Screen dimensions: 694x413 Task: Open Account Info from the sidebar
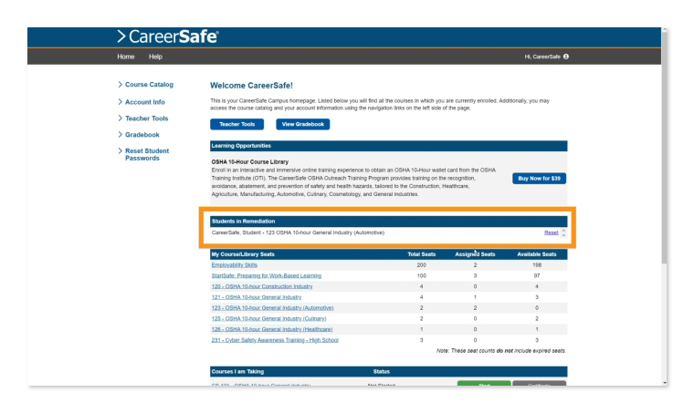144,102
